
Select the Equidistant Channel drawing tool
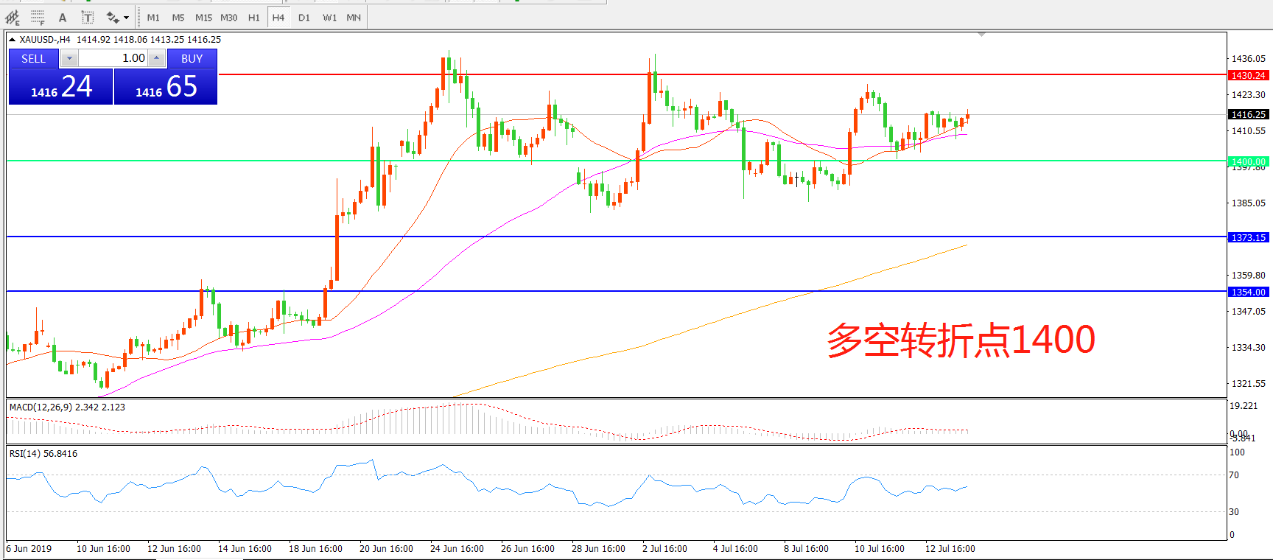[x=13, y=17]
